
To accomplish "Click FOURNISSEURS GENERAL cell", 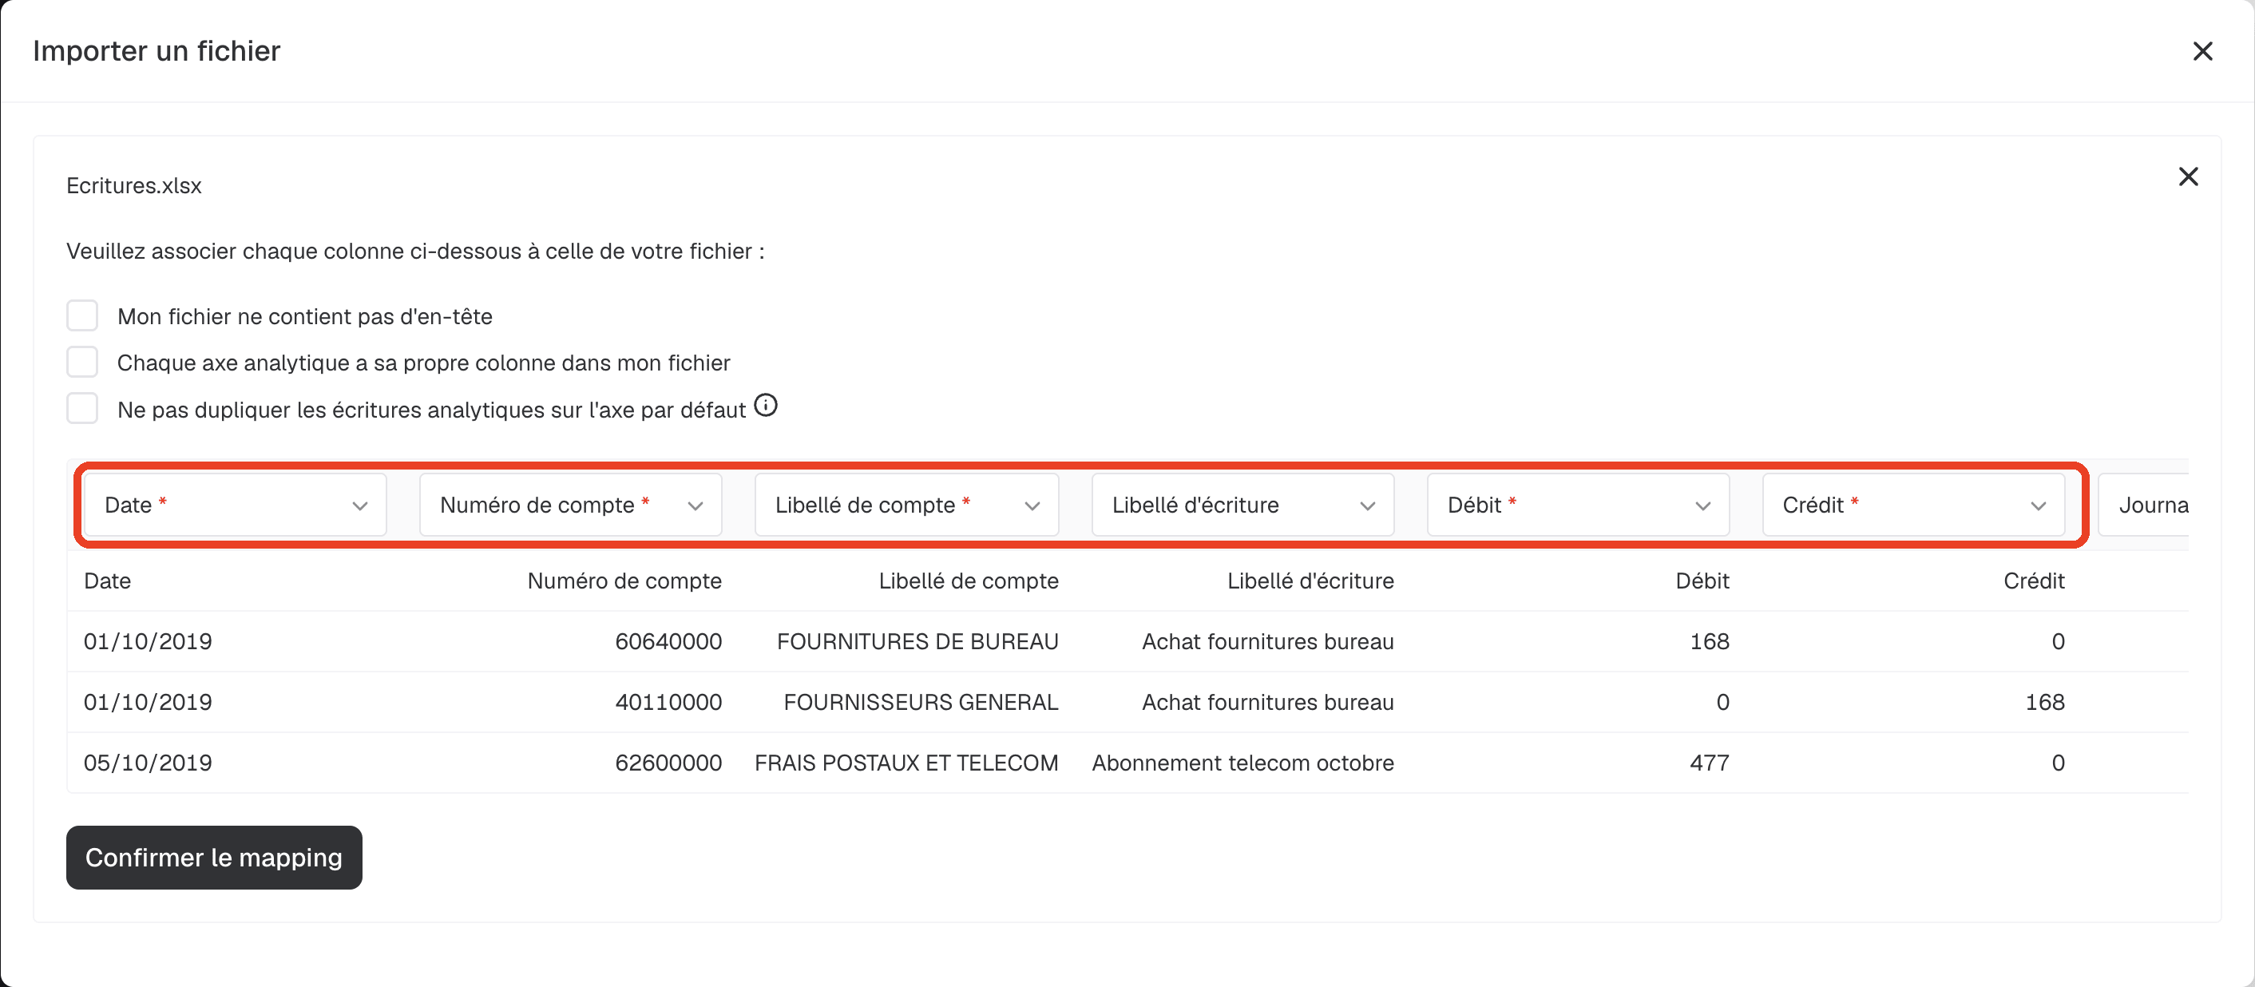I will pos(921,701).
